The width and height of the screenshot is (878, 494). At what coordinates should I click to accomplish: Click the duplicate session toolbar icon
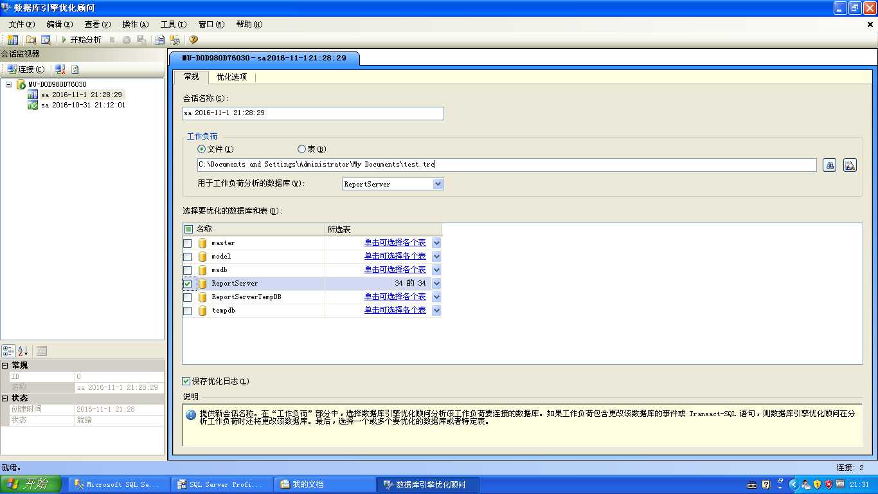pyautogui.click(x=160, y=40)
